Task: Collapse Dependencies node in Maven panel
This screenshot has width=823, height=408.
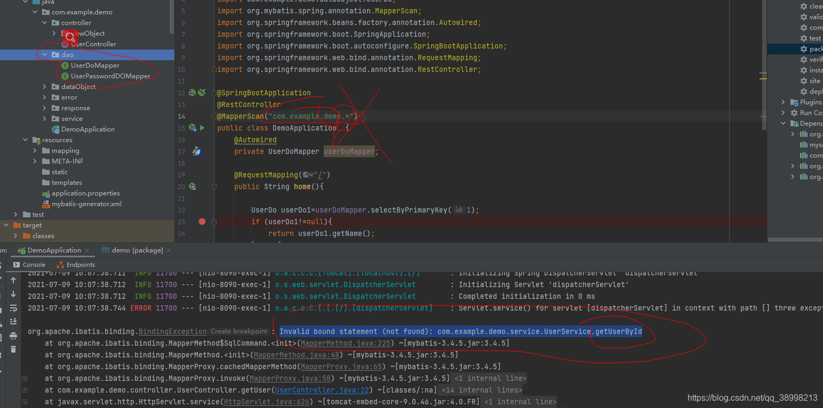Action: [784, 123]
